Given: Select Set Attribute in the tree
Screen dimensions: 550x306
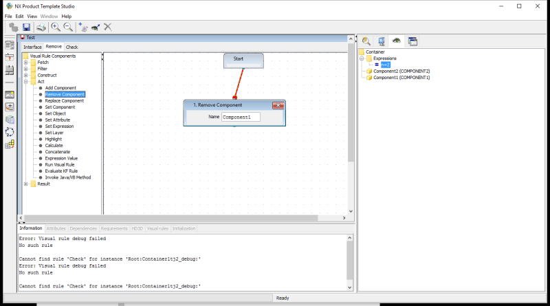Looking at the screenshot, I should coord(58,120).
